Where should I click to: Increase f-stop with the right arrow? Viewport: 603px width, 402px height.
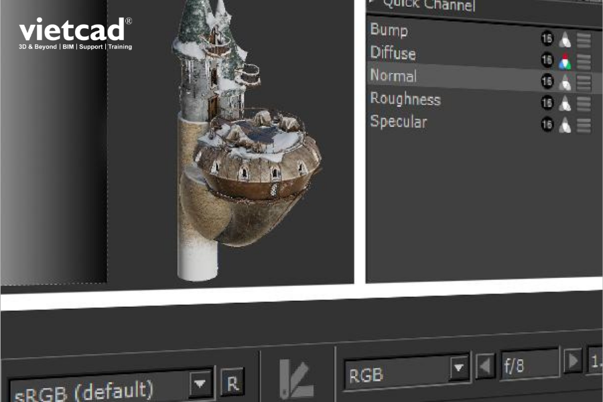(x=573, y=361)
